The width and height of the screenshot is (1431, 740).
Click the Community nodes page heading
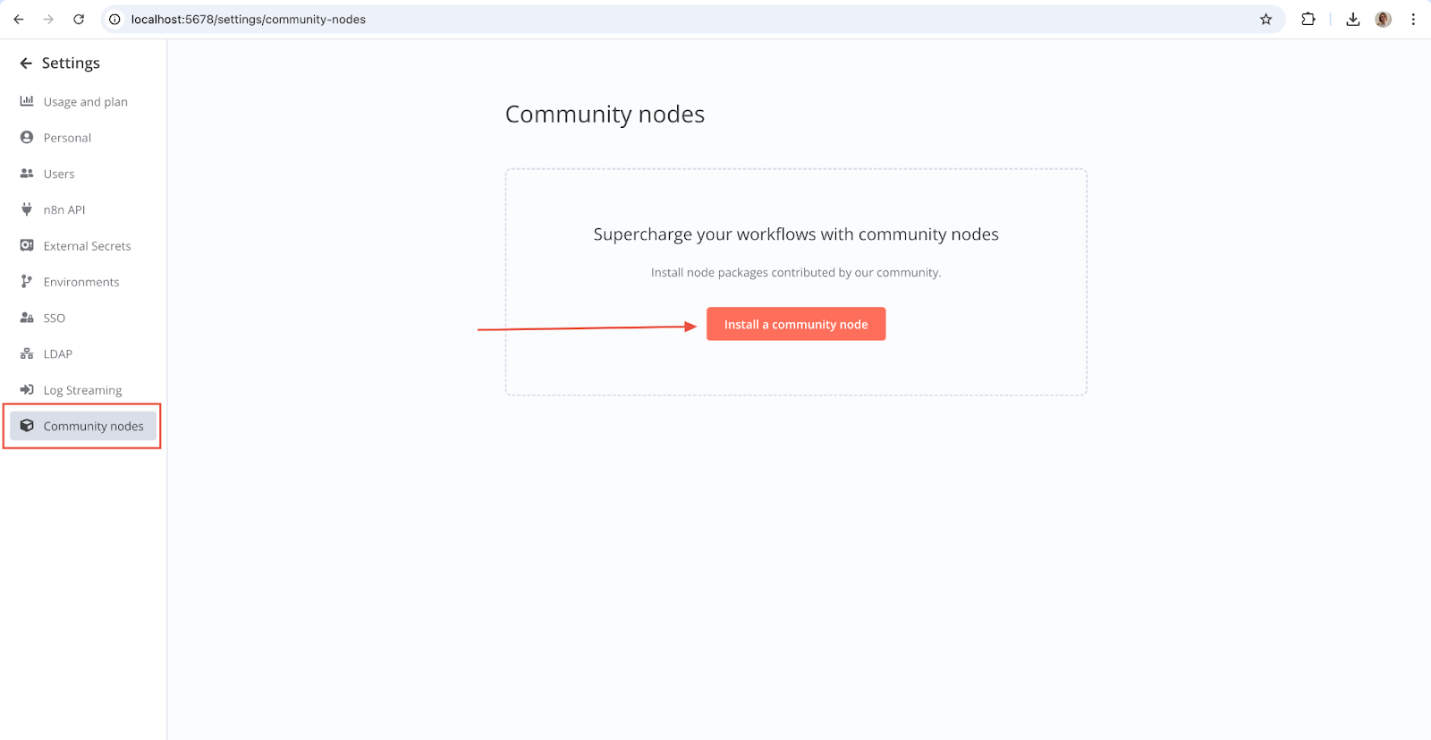tap(605, 115)
